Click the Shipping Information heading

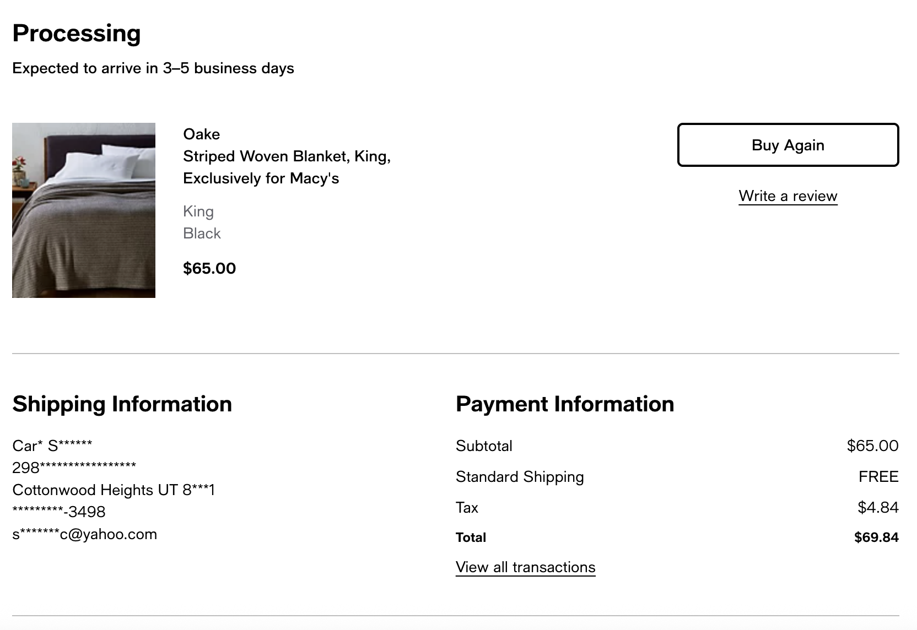coord(122,404)
